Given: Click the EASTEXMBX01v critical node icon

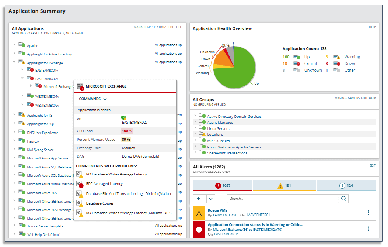Looking at the screenshot, I should pyautogui.click(x=30, y=69).
